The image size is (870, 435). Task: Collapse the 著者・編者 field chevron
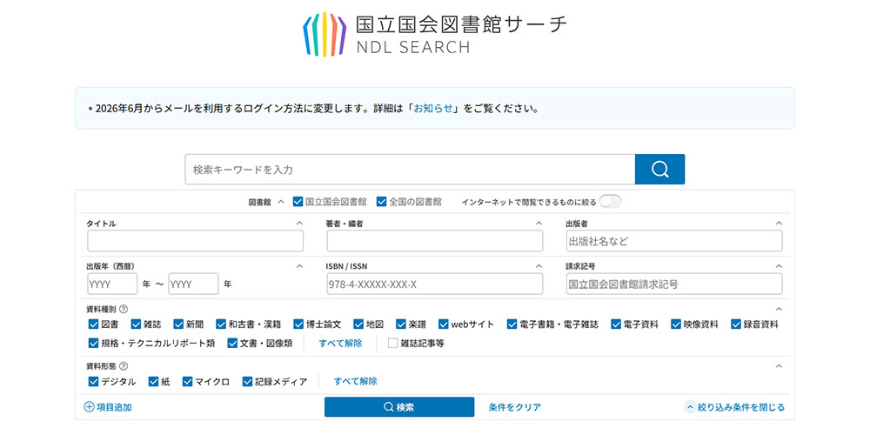pyautogui.click(x=539, y=223)
